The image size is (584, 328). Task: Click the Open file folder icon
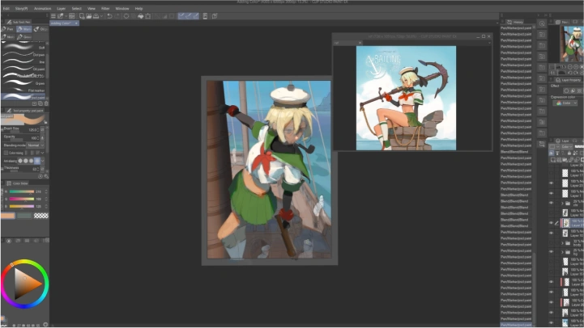[x=88, y=16]
